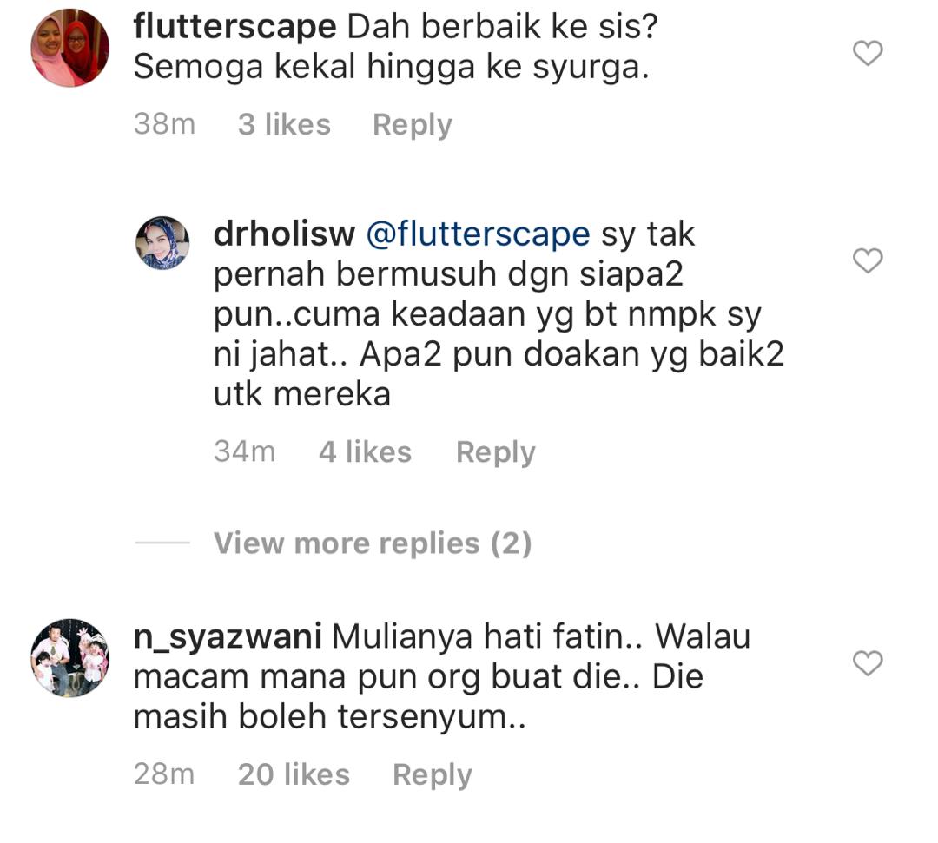Open drholisw's profile picture
This screenshot has width=938, height=843.
(162, 243)
